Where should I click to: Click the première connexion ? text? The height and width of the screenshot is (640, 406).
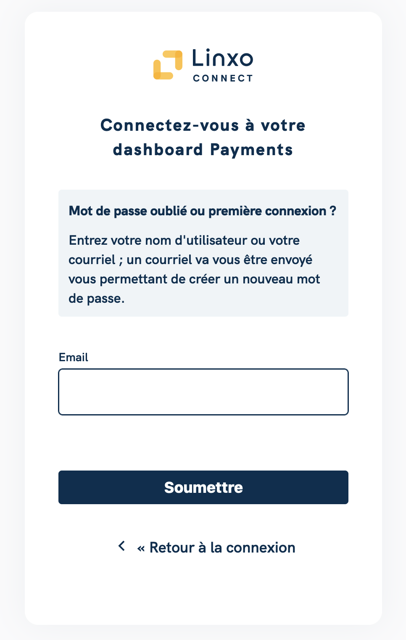272,211
